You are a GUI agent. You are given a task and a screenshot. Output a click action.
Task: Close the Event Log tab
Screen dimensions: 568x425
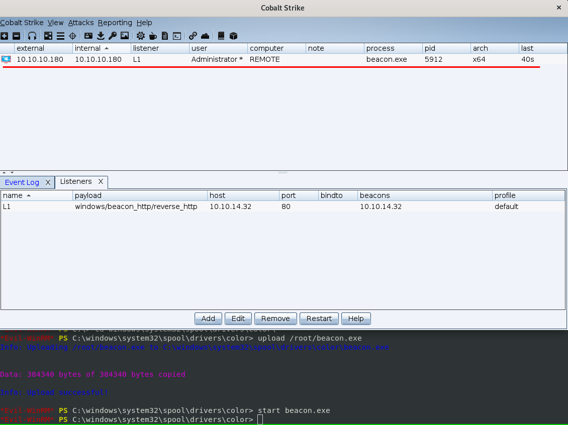click(x=48, y=182)
